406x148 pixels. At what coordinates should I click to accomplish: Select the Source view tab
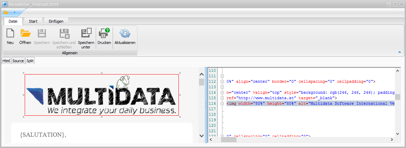click(x=18, y=61)
